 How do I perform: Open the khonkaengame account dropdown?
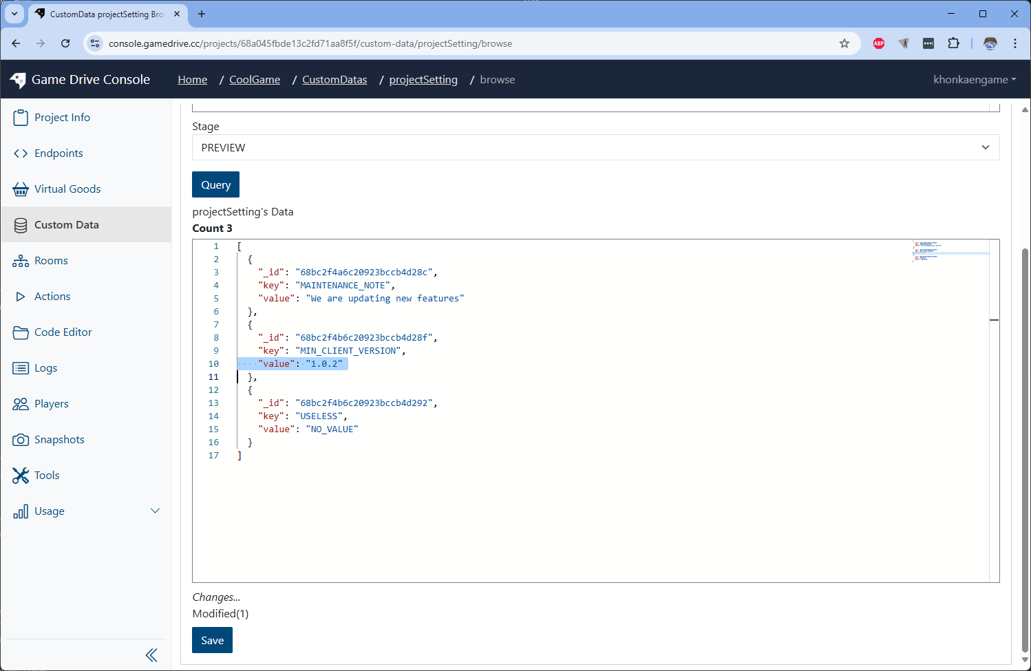click(x=974, y=80)
